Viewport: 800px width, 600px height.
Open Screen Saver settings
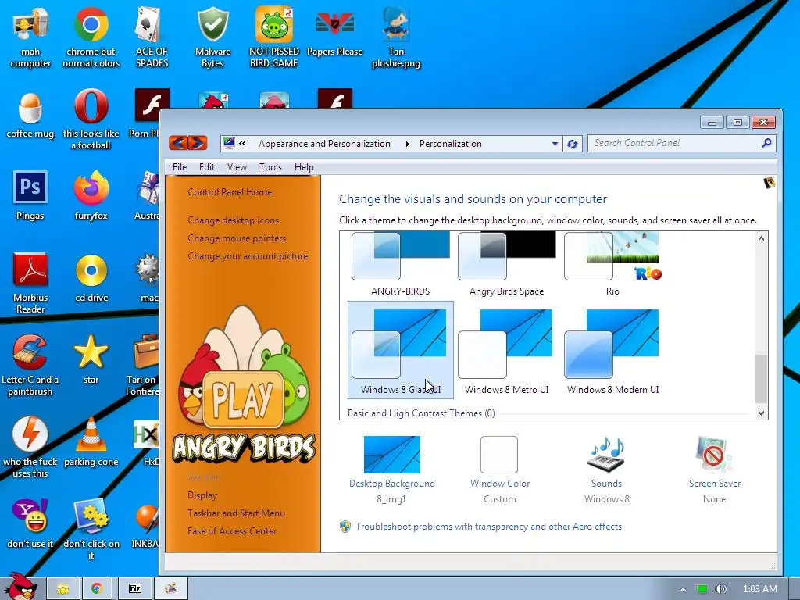tap(714, 470)
